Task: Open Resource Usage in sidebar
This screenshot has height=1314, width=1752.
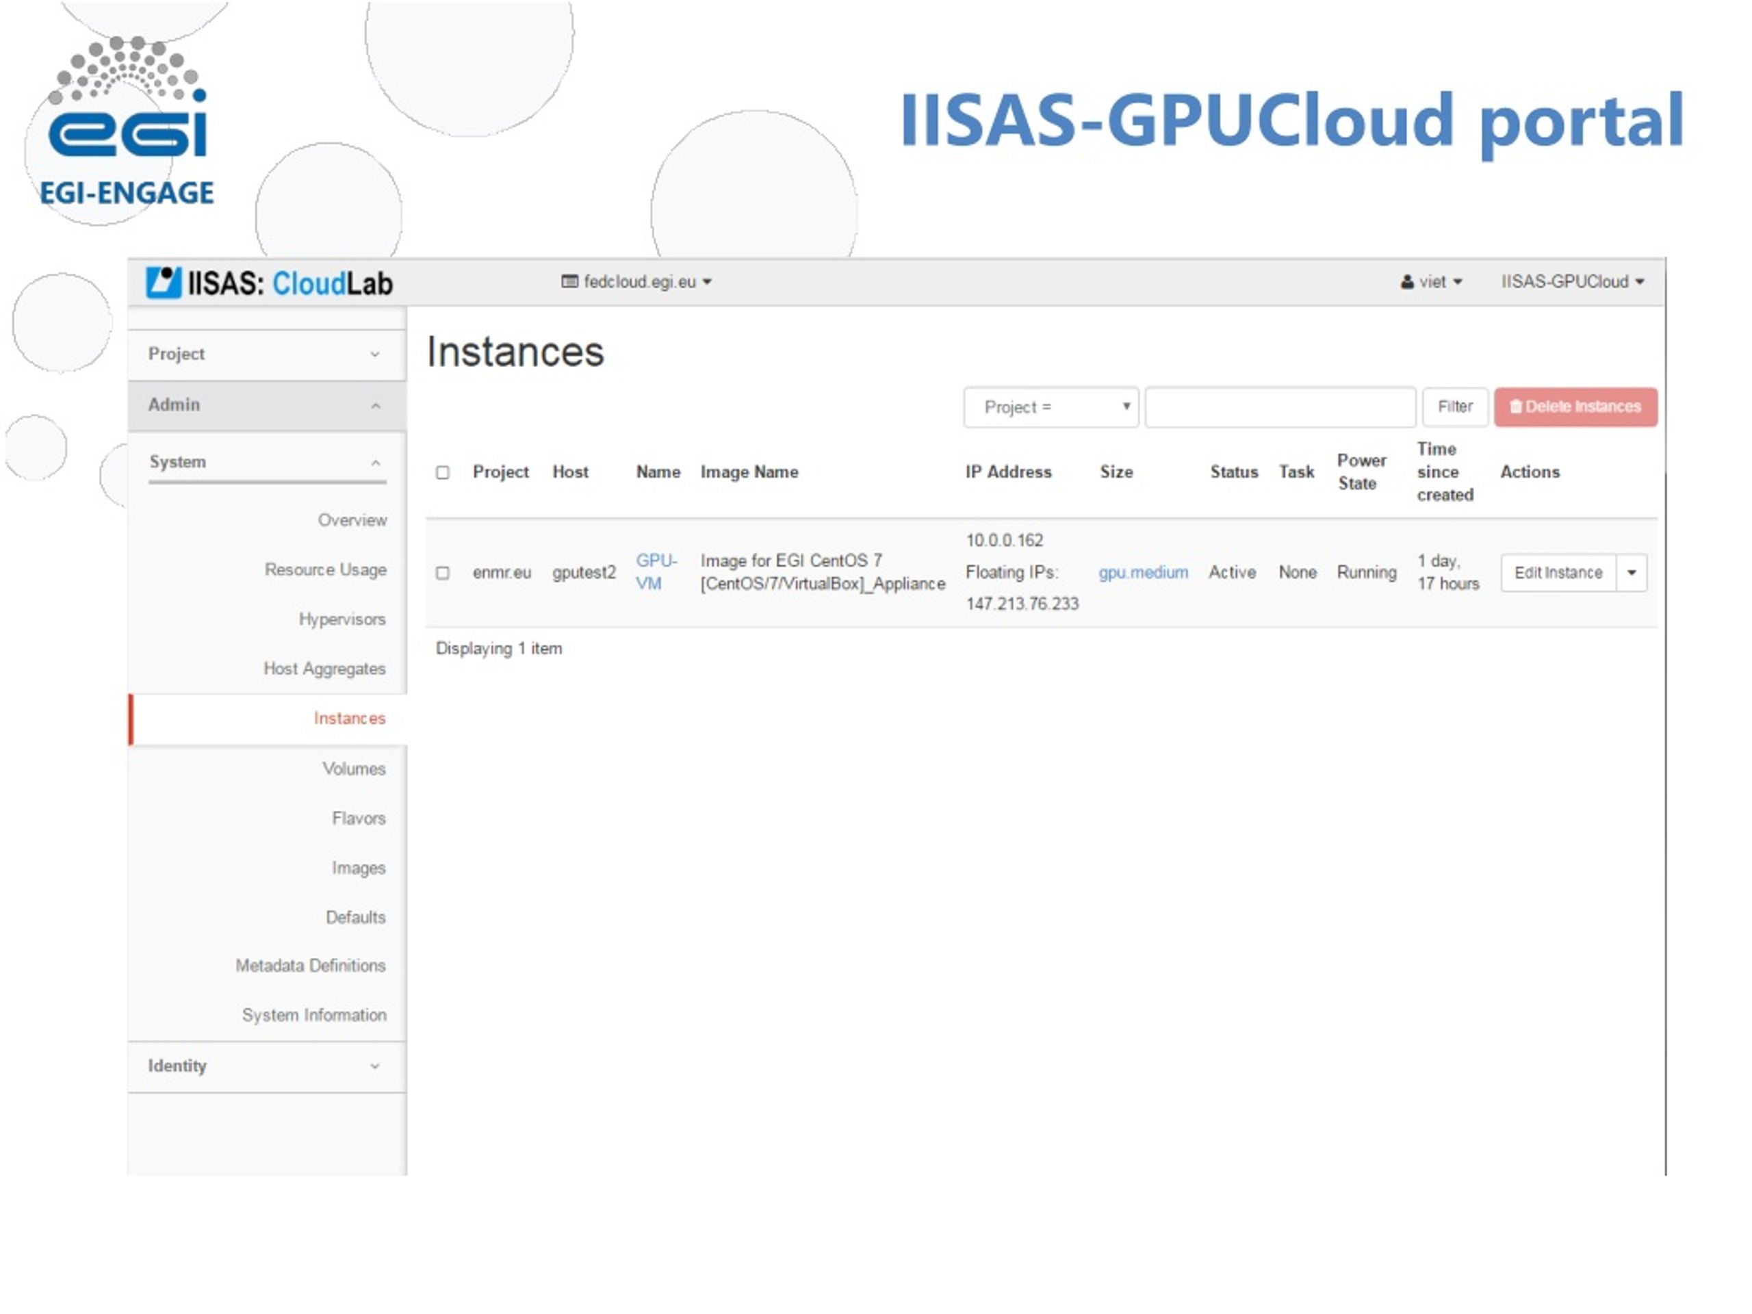Action: (x=326, y=570)
